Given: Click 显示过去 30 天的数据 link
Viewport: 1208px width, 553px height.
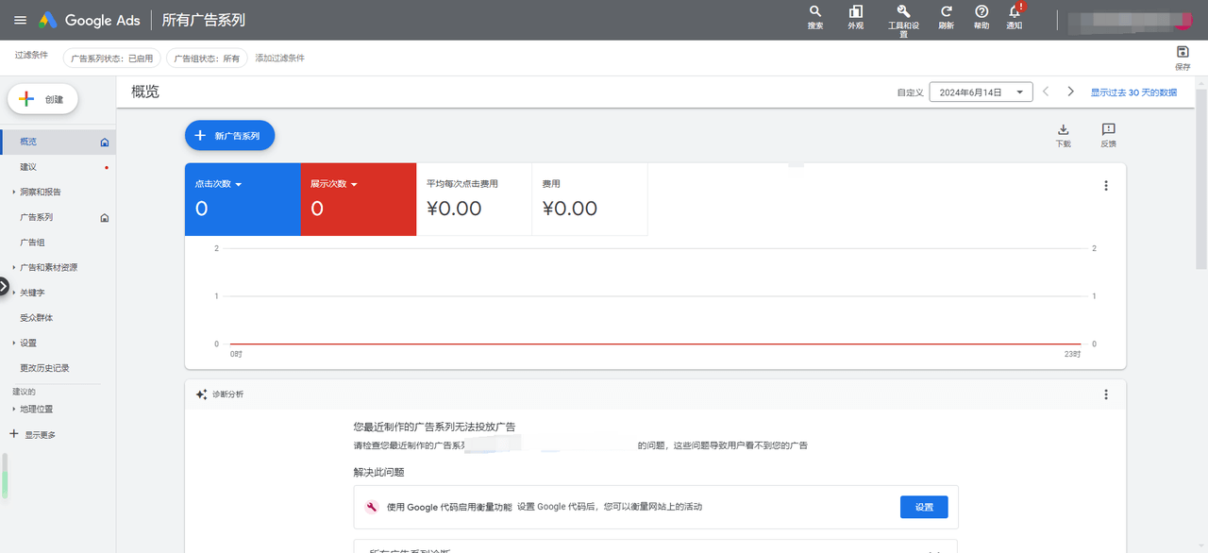Looking at the screenshot, I should [x=1133, y=92].
